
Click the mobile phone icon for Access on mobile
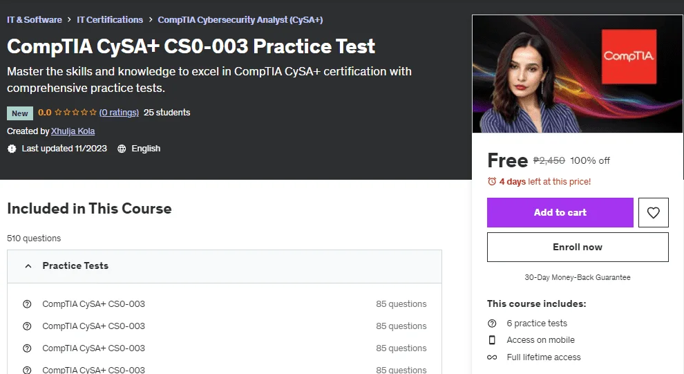coord(492,340)
